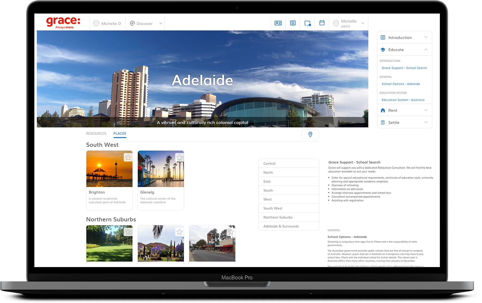Click the Discover compass icon
This screenshot has width=482, height=303.
click(132, 23)
